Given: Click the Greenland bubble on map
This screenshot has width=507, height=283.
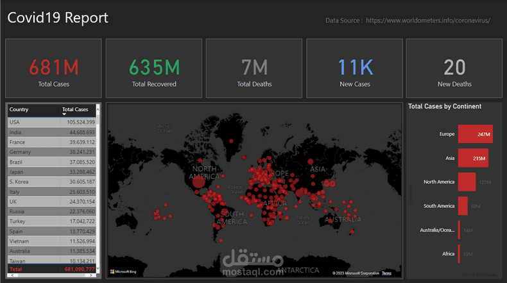Looking at the screenshot, I should click(231, 141).
